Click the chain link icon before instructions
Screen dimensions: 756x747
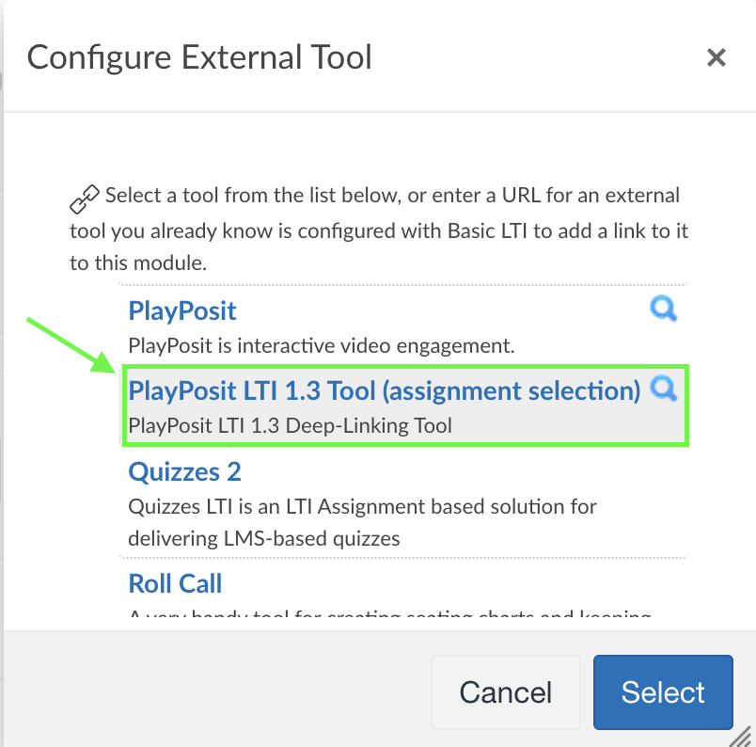[x=85, y=199]
